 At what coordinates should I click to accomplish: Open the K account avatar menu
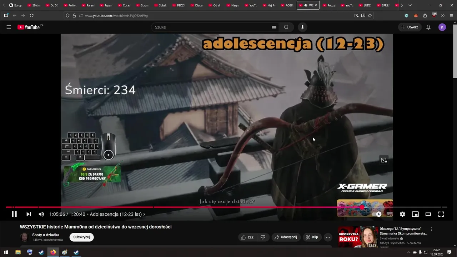pos(442,27)
